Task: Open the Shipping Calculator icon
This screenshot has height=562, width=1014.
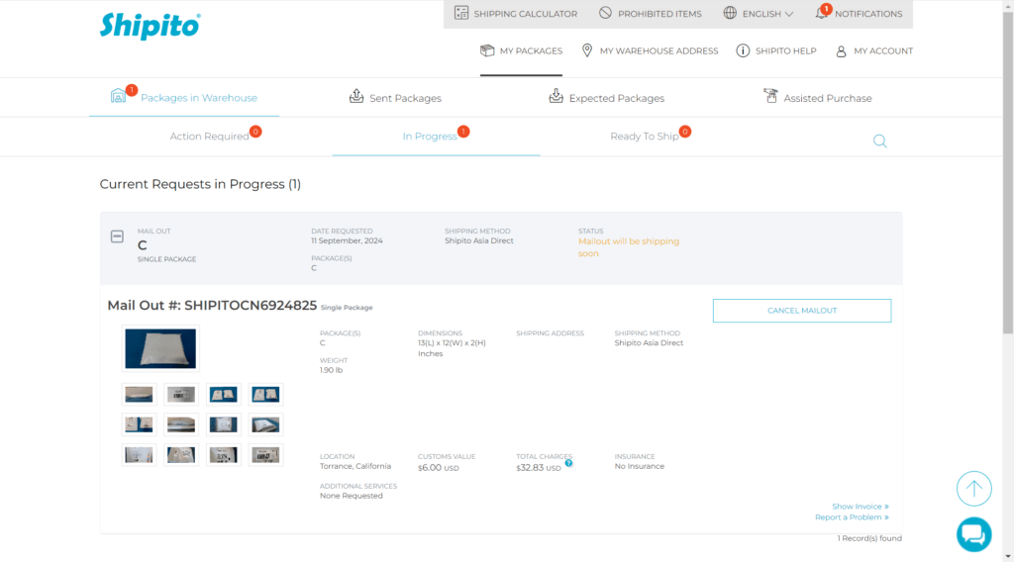Action: click(x=461, y=13)
